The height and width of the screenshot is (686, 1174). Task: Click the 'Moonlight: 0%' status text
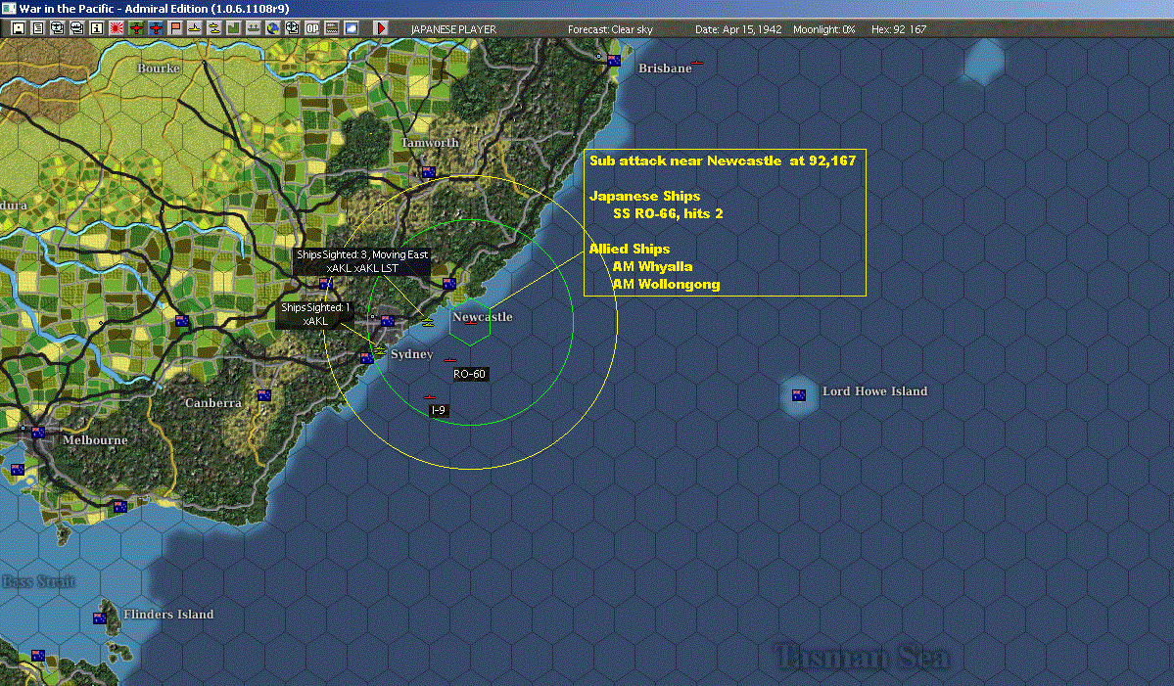tap(824, 29)
